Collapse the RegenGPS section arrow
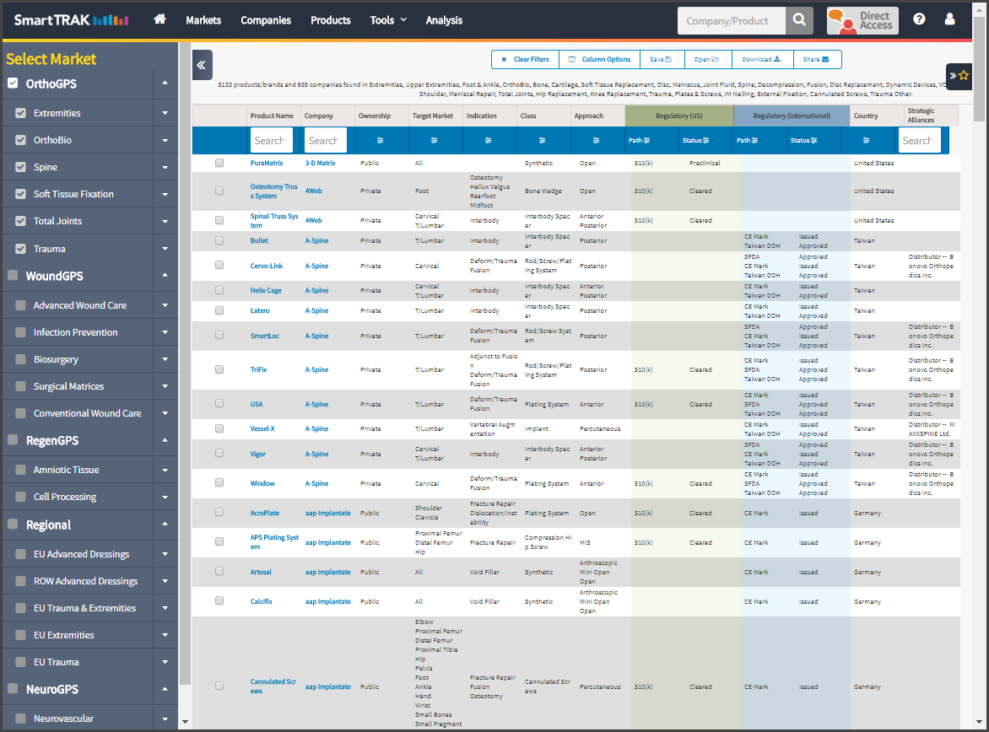The height and width of the screenshot is (732, 989). tap(165, 440)
